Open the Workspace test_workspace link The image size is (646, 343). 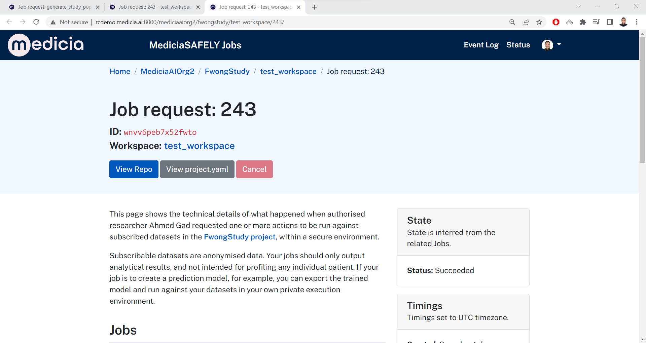click(200, 146)
